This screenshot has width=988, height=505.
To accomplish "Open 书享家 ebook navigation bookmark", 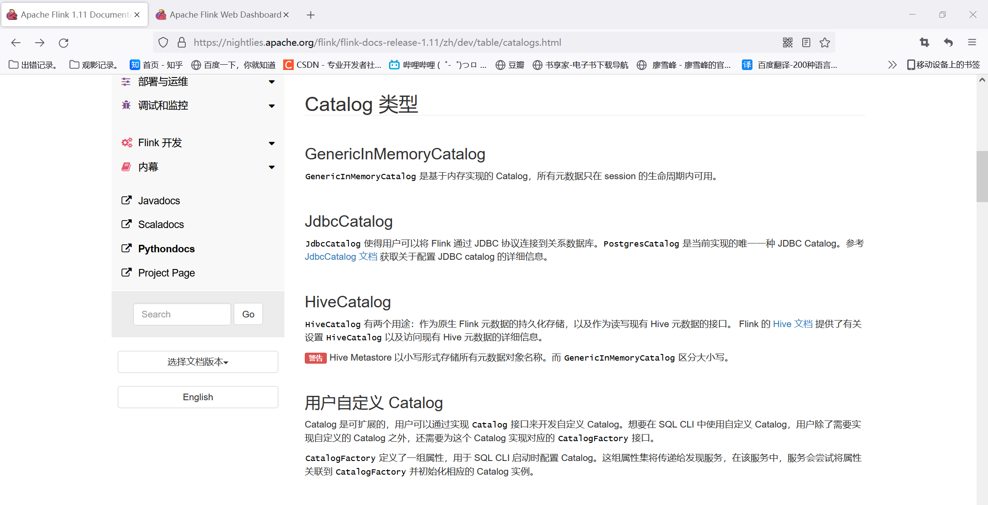I will tap(580, 65).
